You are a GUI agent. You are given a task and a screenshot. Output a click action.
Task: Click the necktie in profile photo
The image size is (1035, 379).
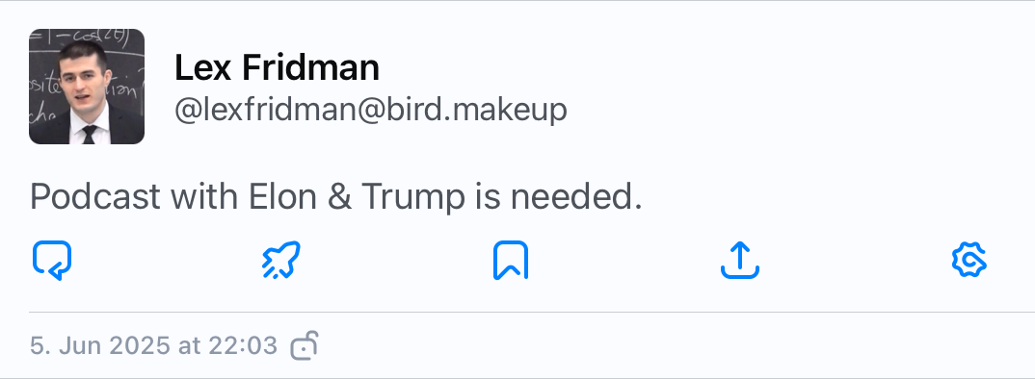point(89,135)
